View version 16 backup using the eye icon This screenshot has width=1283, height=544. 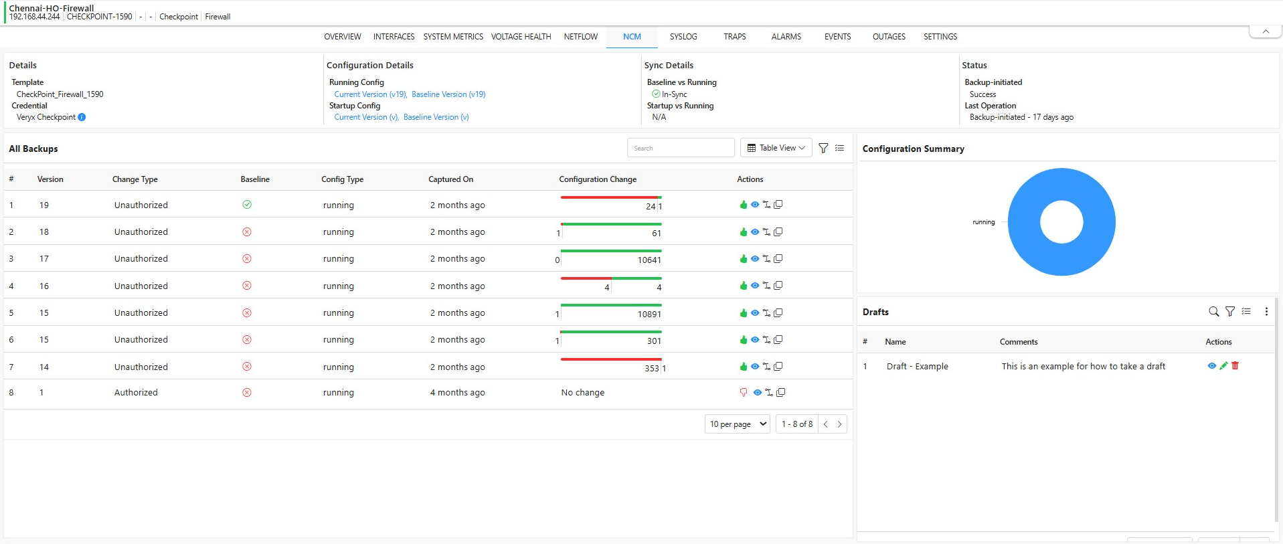[755, 286]
